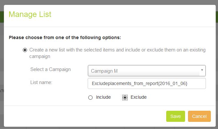
Task: Click the 'Include' label text
Action: pos(103,97)
